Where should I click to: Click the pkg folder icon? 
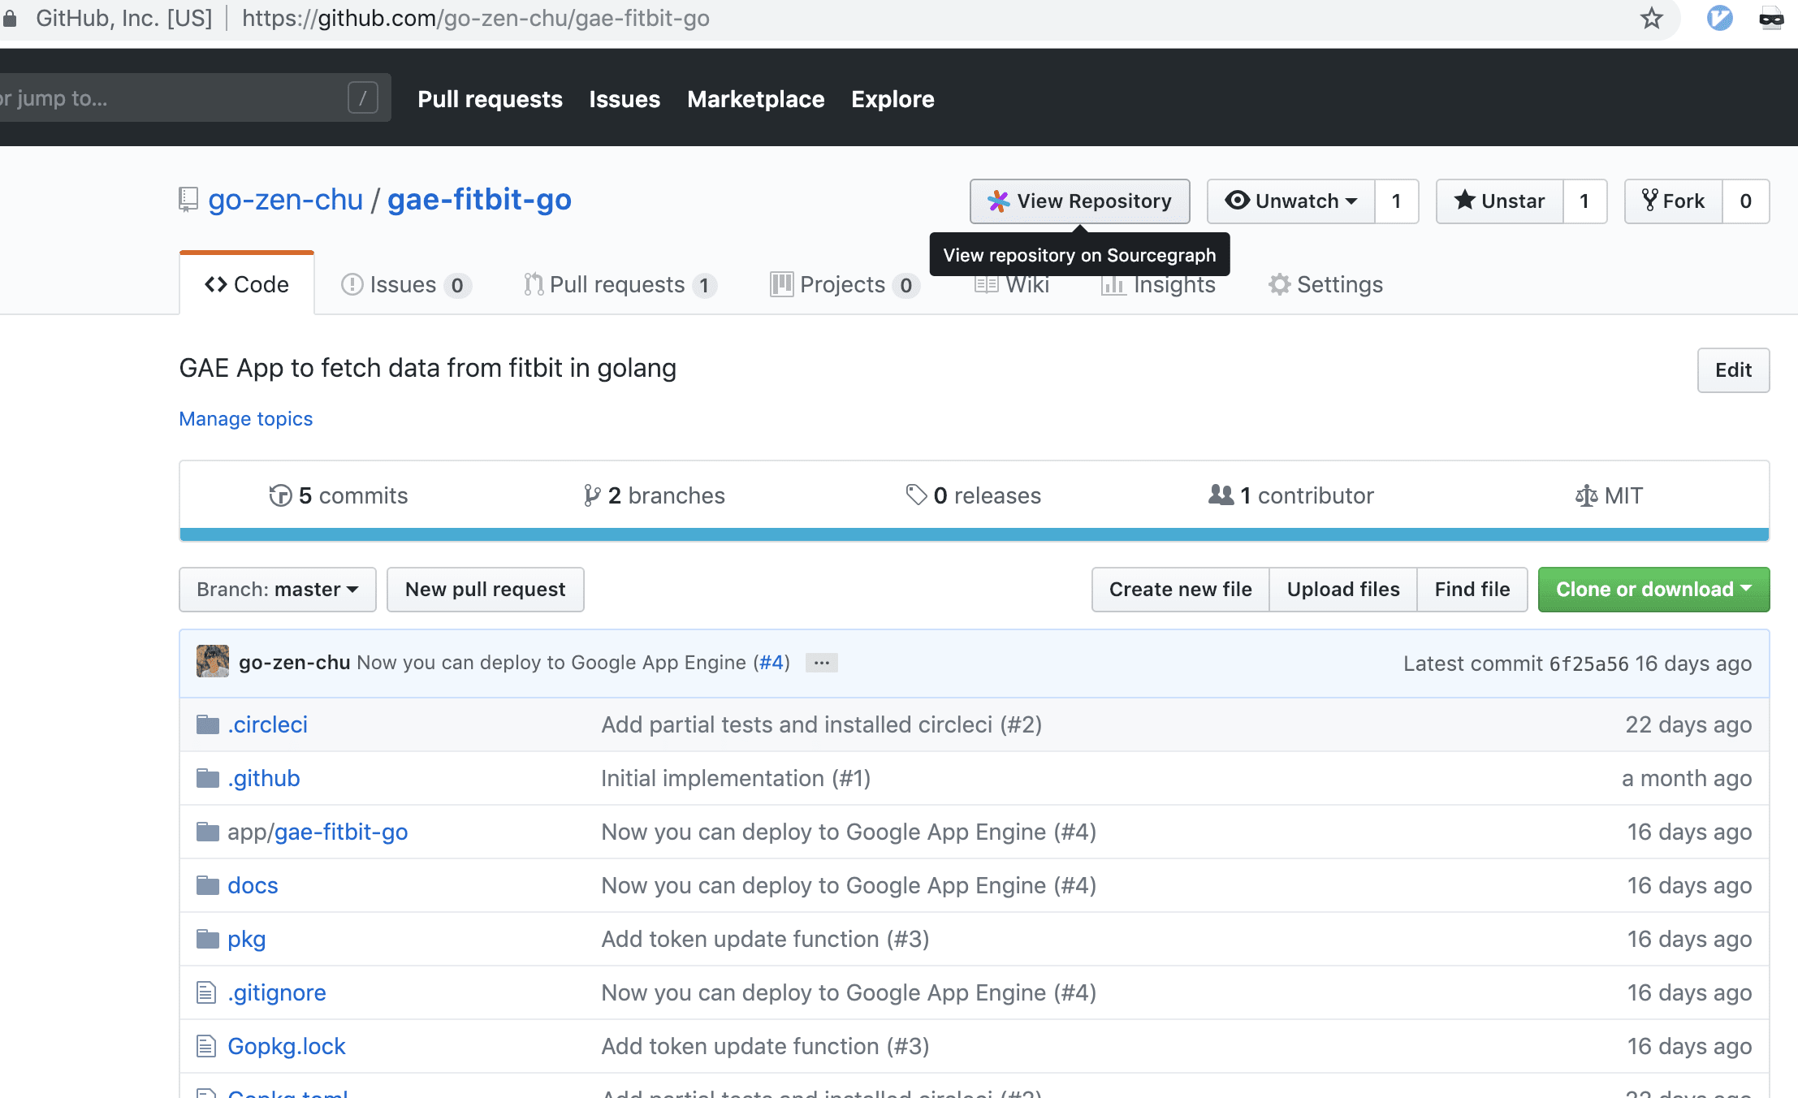click(208, 939)
